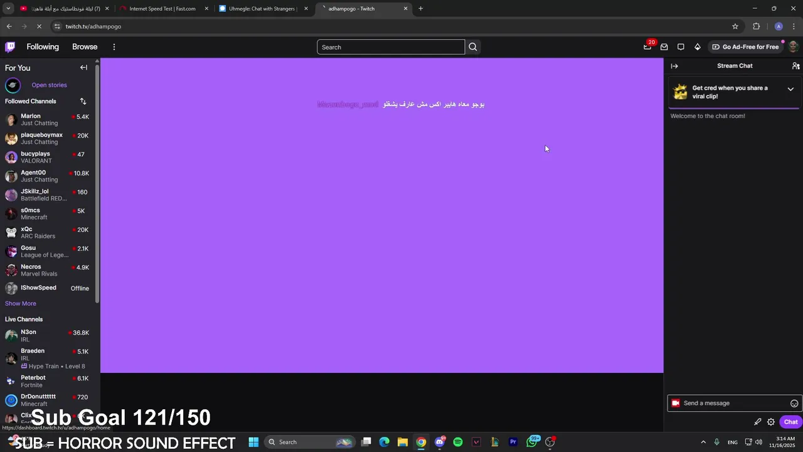Open the xQc ARC Raiders channel
This screenshot has height=452, width=803.
[x=48, y=232]
